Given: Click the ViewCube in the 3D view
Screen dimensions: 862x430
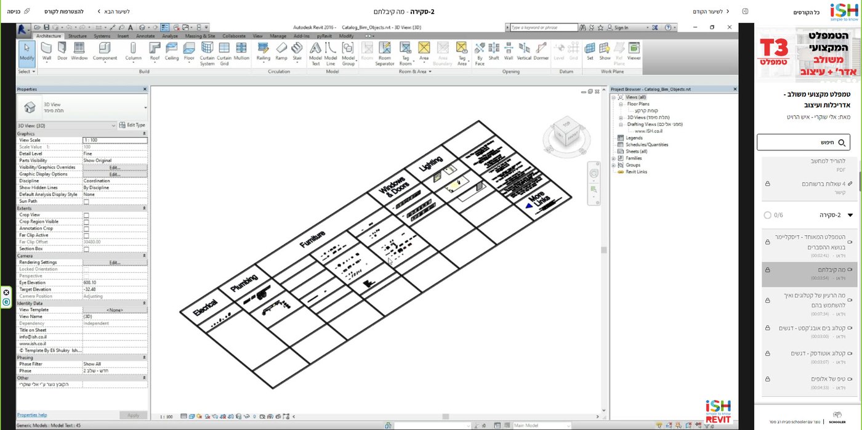Looking at the screenshot, I should [x=566, y=131].
